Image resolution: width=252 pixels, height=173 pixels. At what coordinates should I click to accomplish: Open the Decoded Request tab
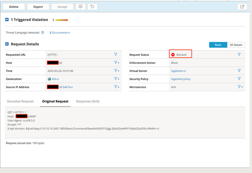tap(21, 102)
